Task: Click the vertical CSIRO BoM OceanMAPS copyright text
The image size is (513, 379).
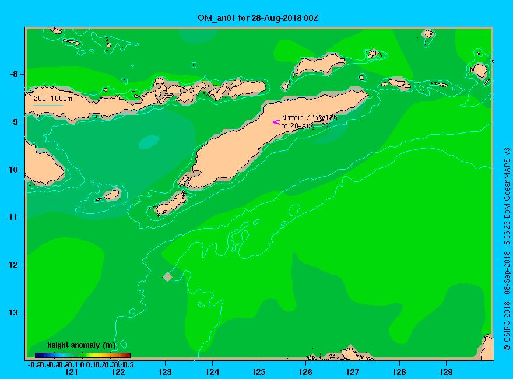Action: coord(507,250)
